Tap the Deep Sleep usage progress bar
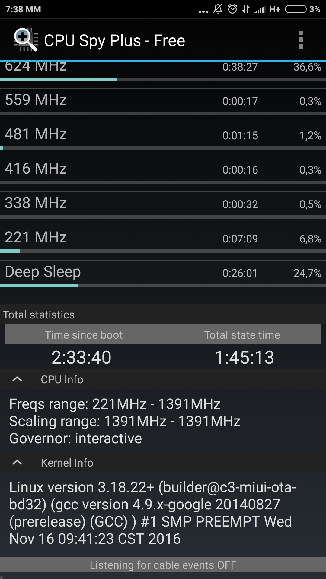 [163, 286]
